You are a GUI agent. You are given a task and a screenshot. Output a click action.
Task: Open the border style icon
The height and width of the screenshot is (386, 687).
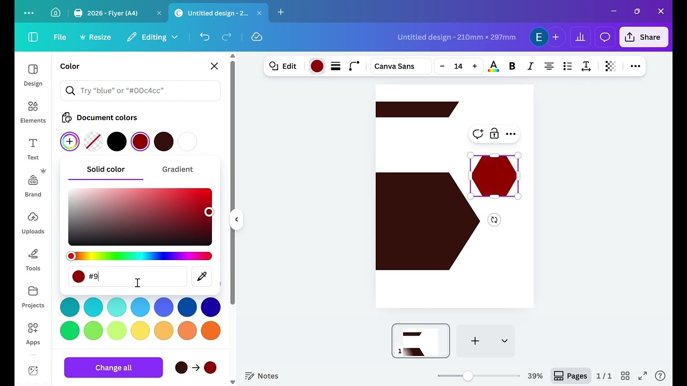[x=335, y=66]
